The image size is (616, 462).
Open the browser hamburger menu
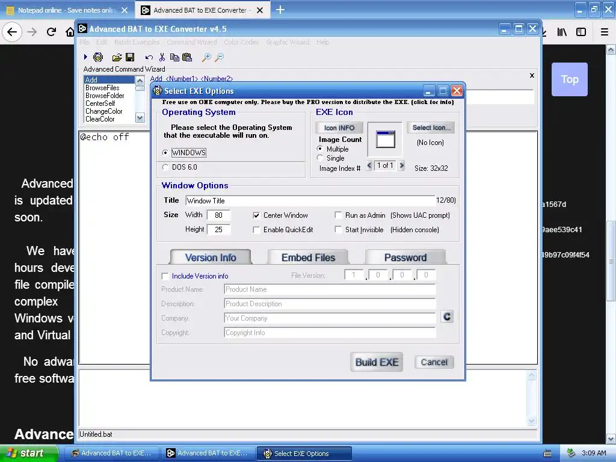(605, 32)
